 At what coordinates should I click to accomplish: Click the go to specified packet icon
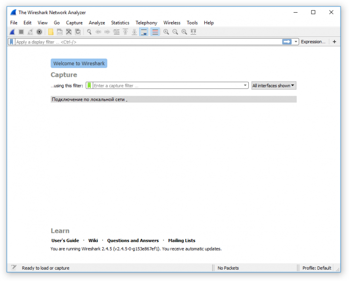point(116,32)
